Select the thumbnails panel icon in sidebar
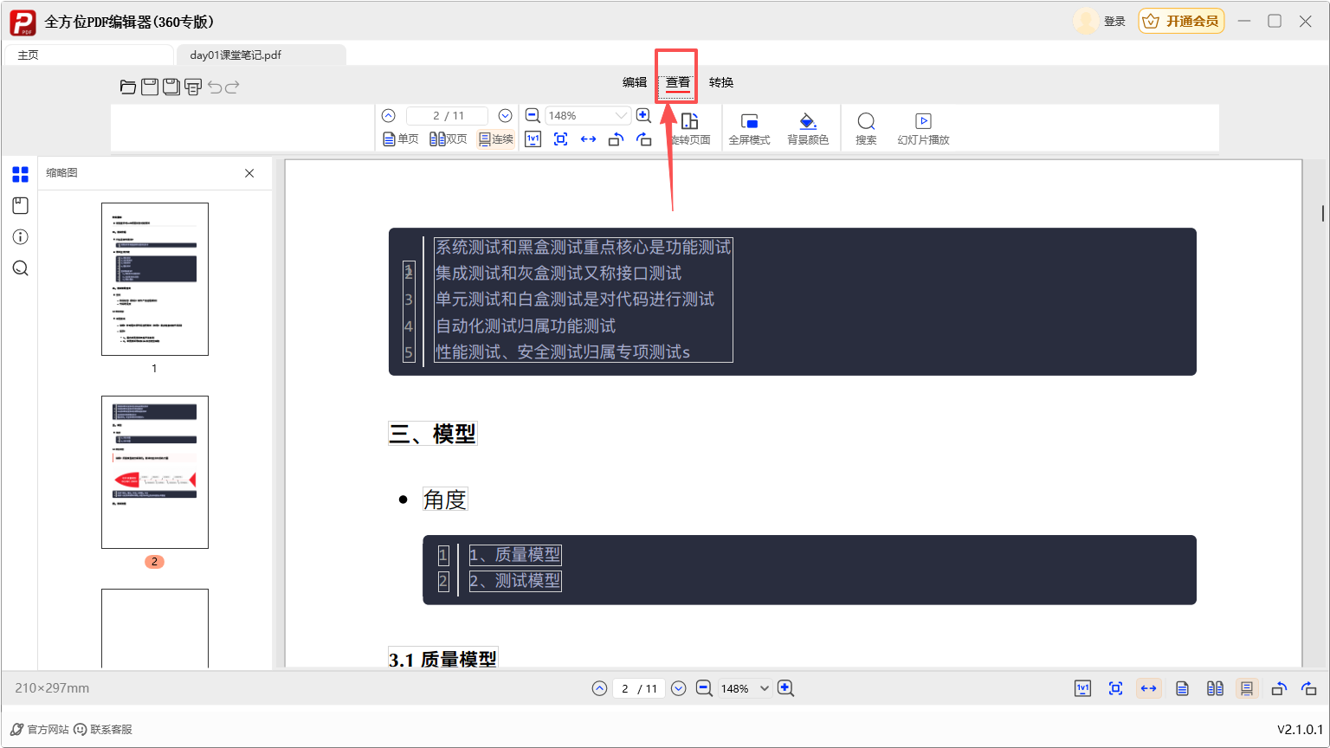The height and width of the screenshot is (748, 1330). point(21,174)
